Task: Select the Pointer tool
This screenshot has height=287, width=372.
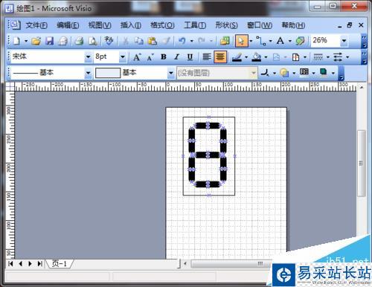Action: point(241,41)
